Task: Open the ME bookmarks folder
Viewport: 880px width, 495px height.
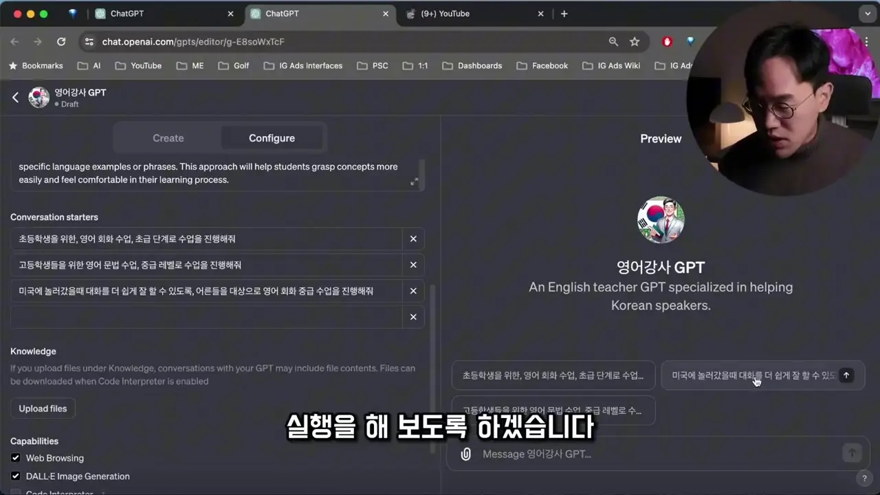Action: pyautogui.click(x=190, y=65)
